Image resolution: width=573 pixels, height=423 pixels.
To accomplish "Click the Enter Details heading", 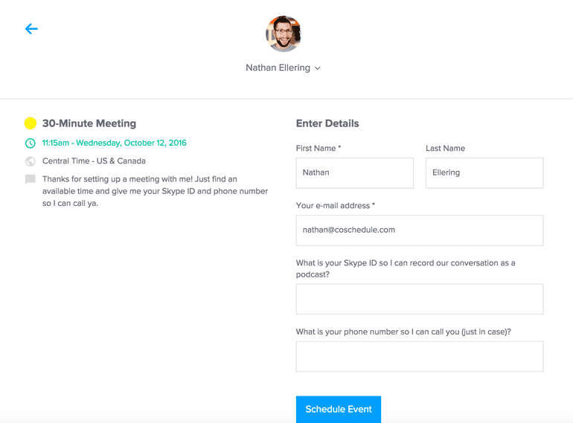I will pyautogui.click(x=327, y=123).
